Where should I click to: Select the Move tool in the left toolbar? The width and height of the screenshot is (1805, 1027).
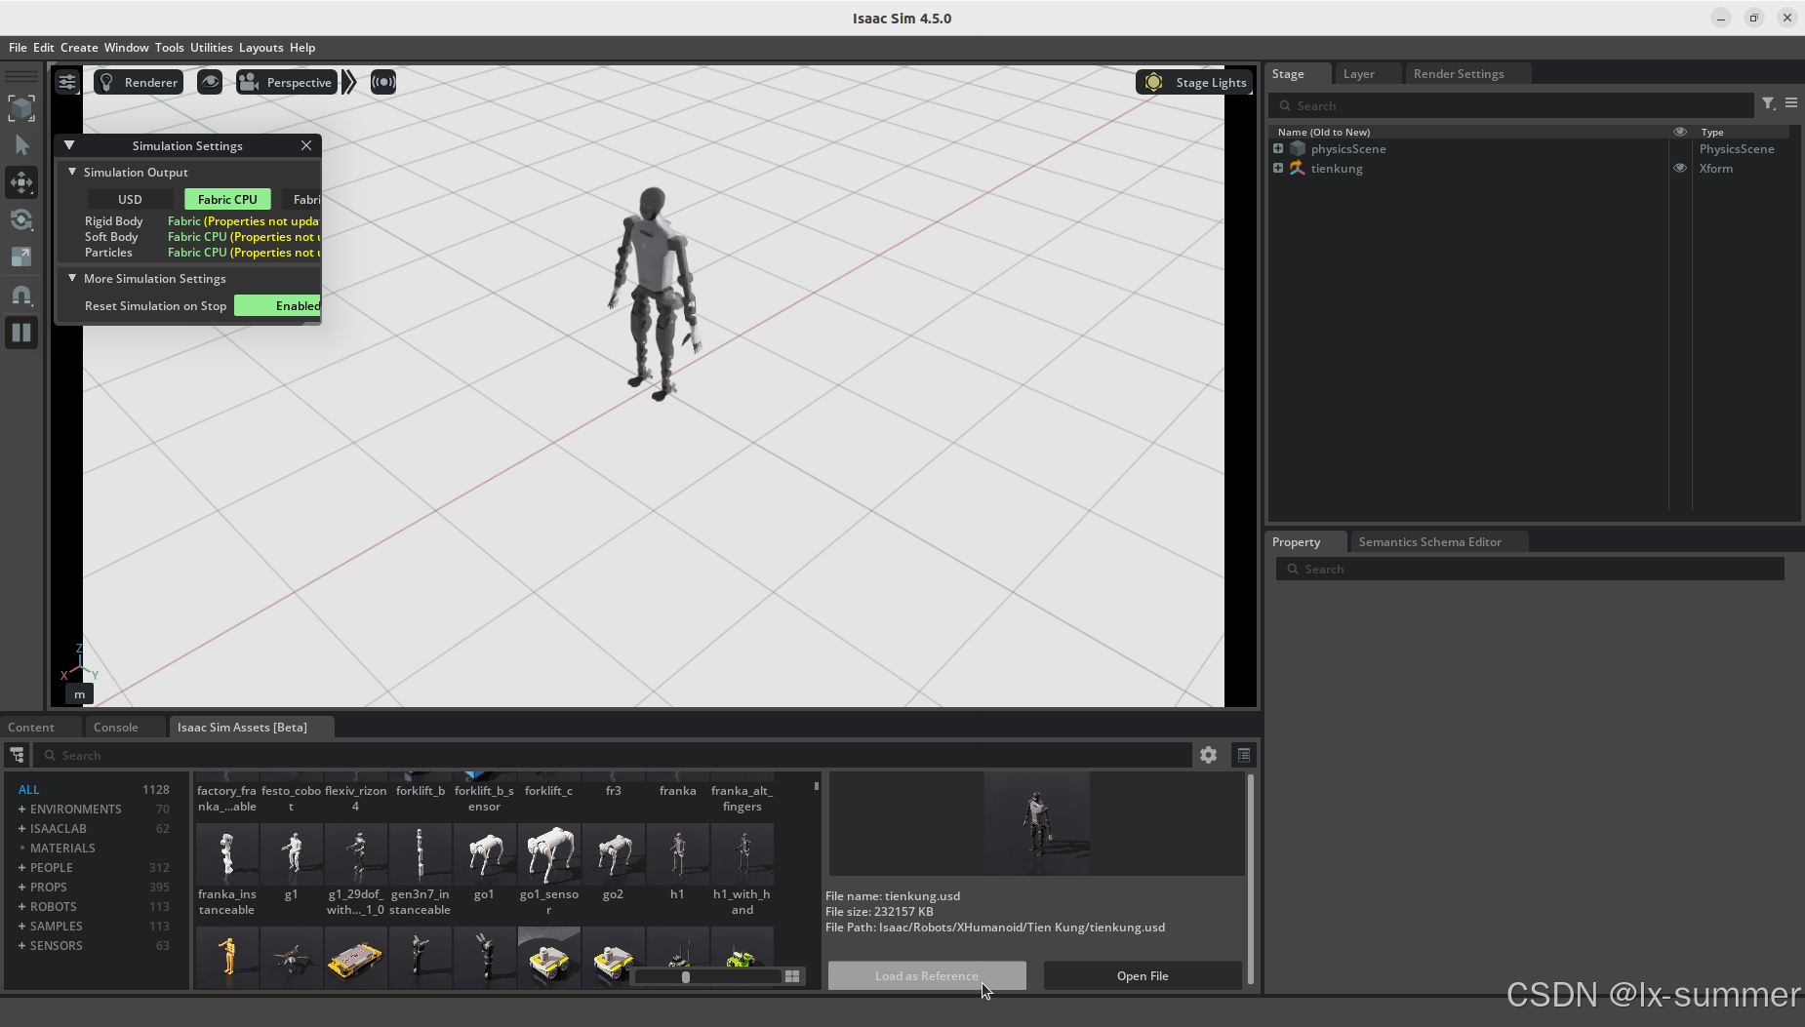21,182
